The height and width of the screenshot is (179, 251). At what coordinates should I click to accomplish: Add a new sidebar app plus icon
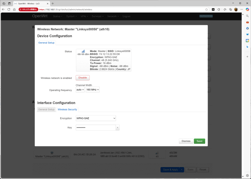click(x=247, y=57)
